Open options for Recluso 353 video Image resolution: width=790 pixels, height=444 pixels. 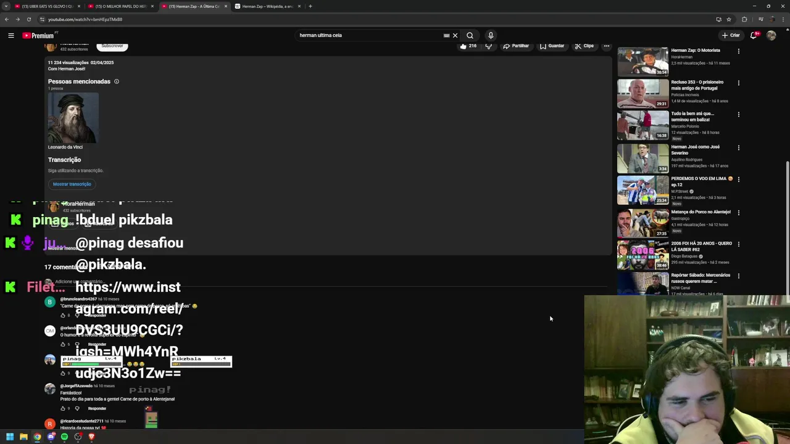coord(738,83)
